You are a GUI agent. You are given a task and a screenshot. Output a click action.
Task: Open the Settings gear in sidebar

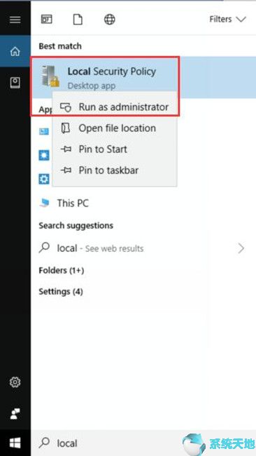click(x=15, y=381)
